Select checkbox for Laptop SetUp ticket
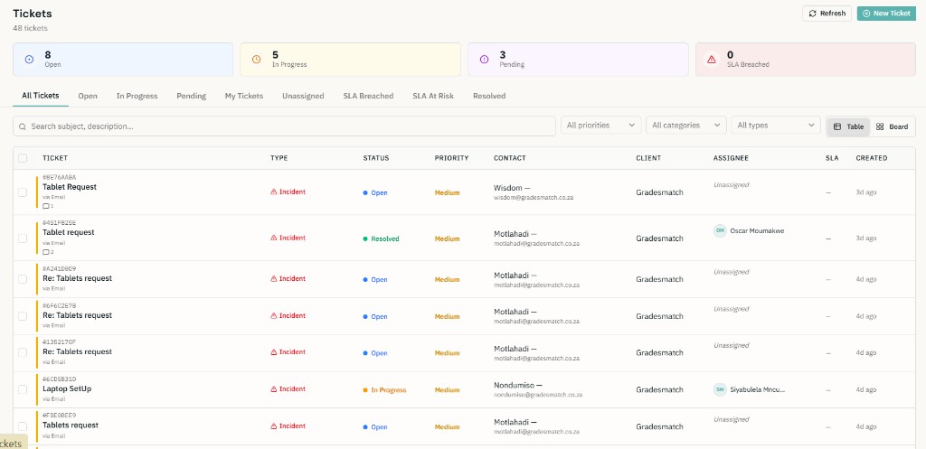 click(23, 389)
